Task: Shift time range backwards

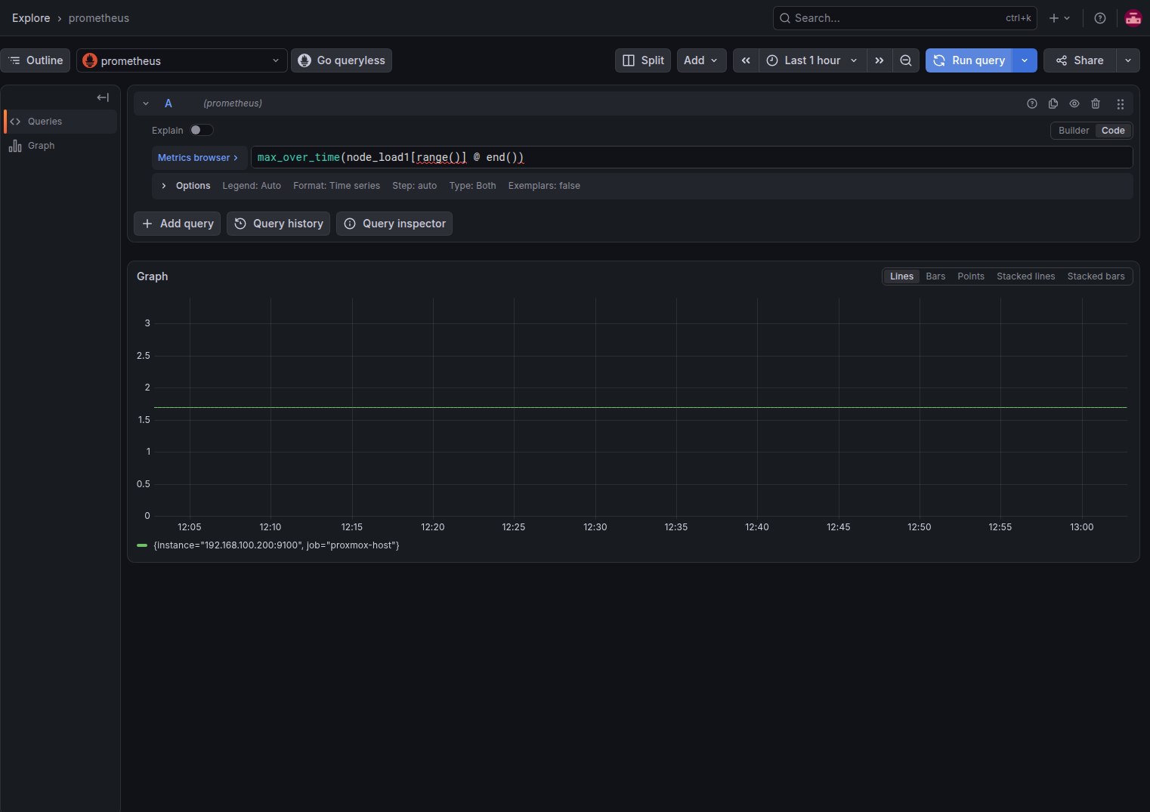Action: (x=746, y=60)
